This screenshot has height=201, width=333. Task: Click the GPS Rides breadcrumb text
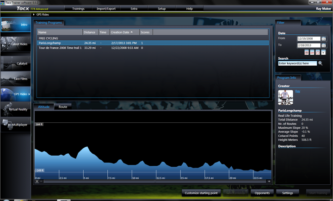pyautogui.click(x=43, y=14)
